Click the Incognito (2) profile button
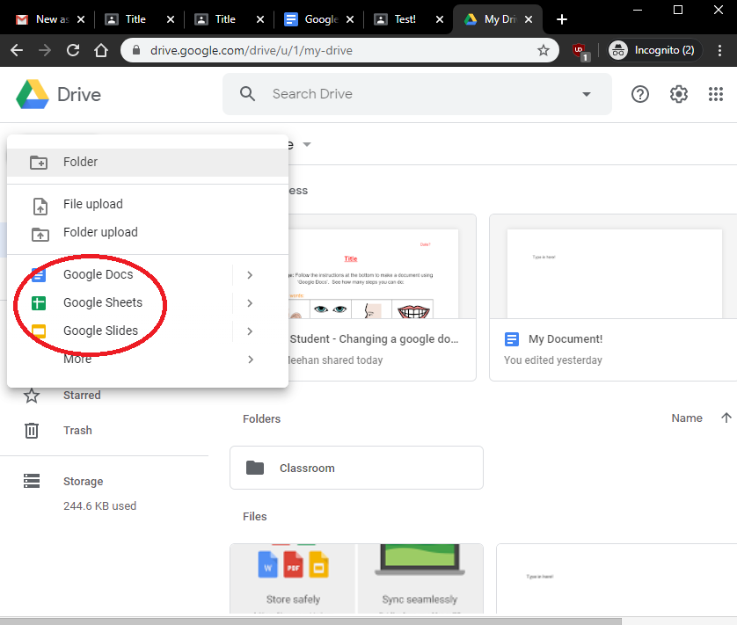 [x=654, y=50]
